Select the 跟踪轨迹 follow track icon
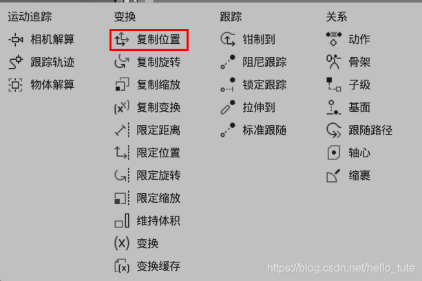 point(16,63)
